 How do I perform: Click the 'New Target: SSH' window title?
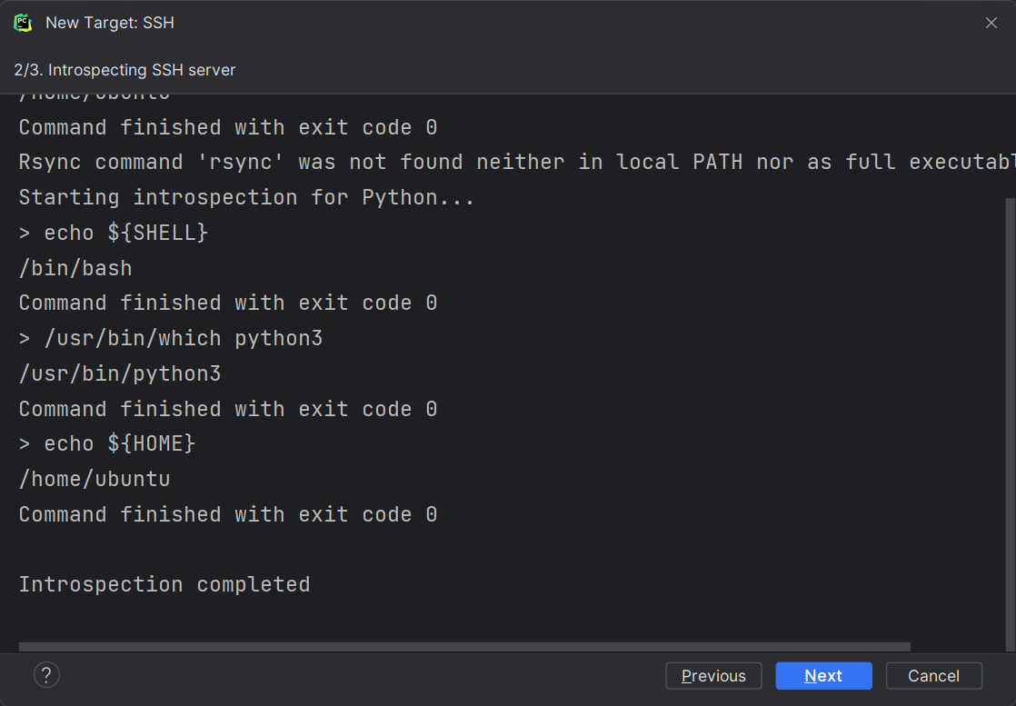tap(109, 23)
